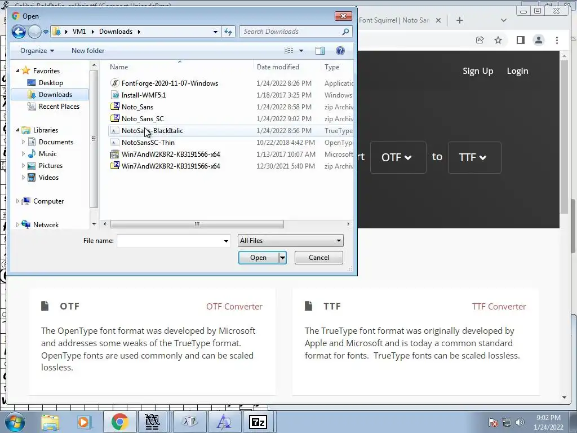Click the file list horizontal scrollbar thumb
This screenshot has height=433, width=577.
point(197,224)
